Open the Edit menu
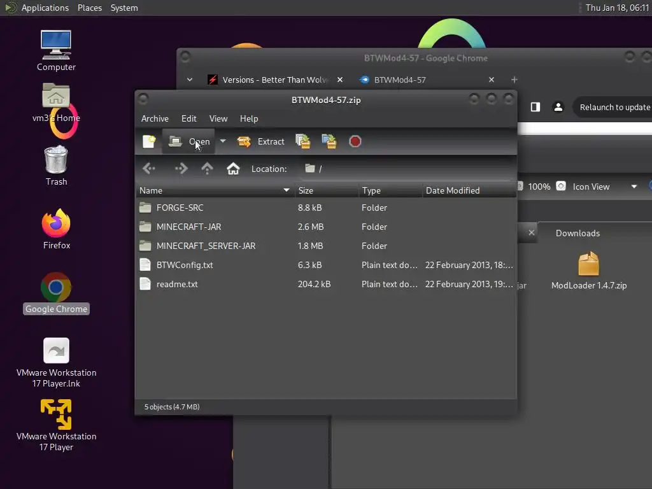Viewport: 652px width, 489px height. (188, 118)
